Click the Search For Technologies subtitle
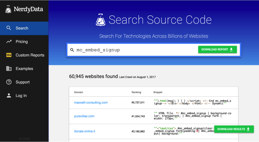Image resolution: width=259 pixels, height=142 pixels. coord(154,36)
